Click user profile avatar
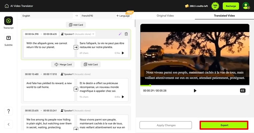The width and height of the screenshot is (254, 133). pyautogui.click(x=246, y=6)
